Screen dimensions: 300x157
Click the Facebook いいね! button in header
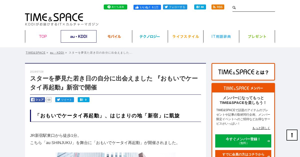point(147,7)
